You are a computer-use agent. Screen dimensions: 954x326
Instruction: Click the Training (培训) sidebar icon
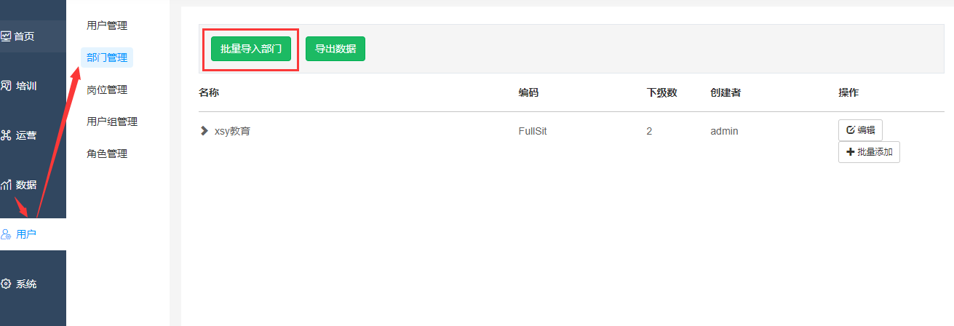[x=6, y=86]
